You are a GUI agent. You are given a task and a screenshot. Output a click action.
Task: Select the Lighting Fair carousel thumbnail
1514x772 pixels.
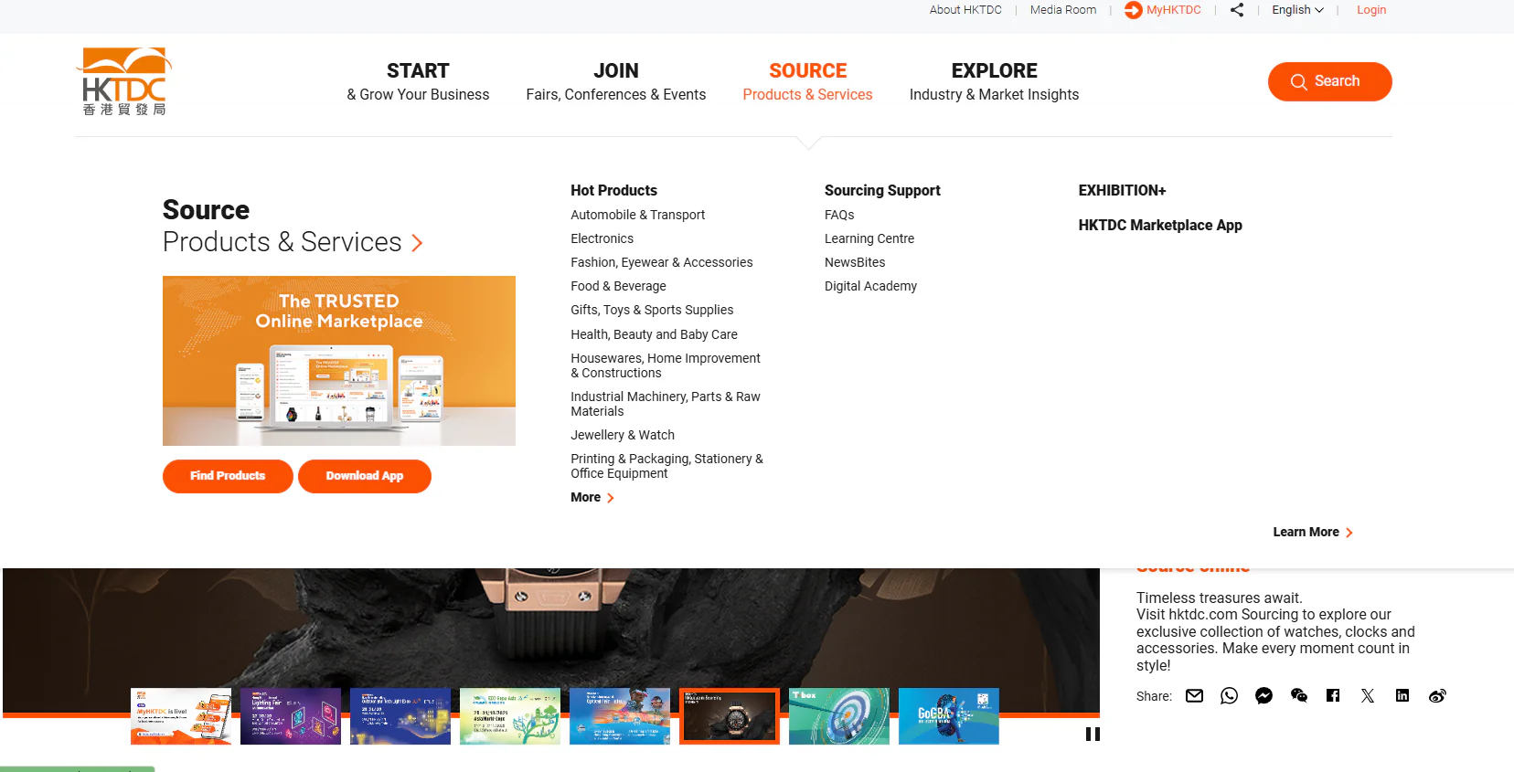pyautogui.click(x=291, y=716)
